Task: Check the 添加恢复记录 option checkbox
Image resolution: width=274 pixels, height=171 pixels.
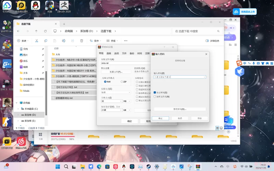Action: coord(137,93)
